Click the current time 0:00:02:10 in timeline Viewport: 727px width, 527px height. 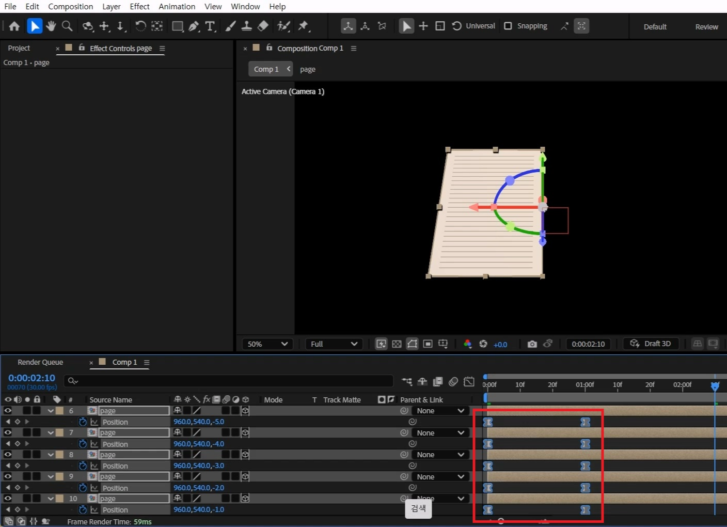[x=31, y=378]
